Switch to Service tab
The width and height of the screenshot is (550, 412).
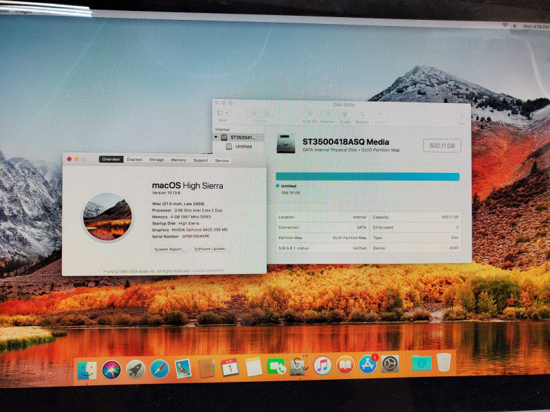(221, 161)
